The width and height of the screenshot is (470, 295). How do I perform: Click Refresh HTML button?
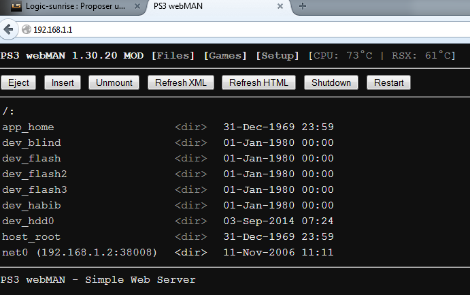click(x=258, y=82)
